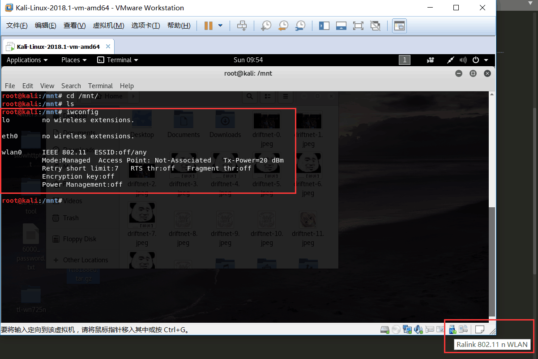
Task: Click the USB Ralink WLAN device status icon
Action: coord(452,329)
